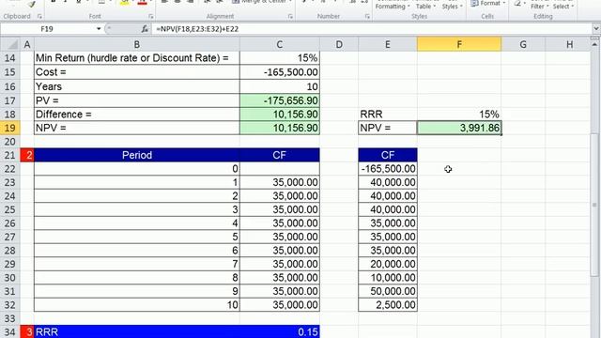Screen dimensions: 601x338
Task: Select highlighted column F header
Action: click(459, 44)
